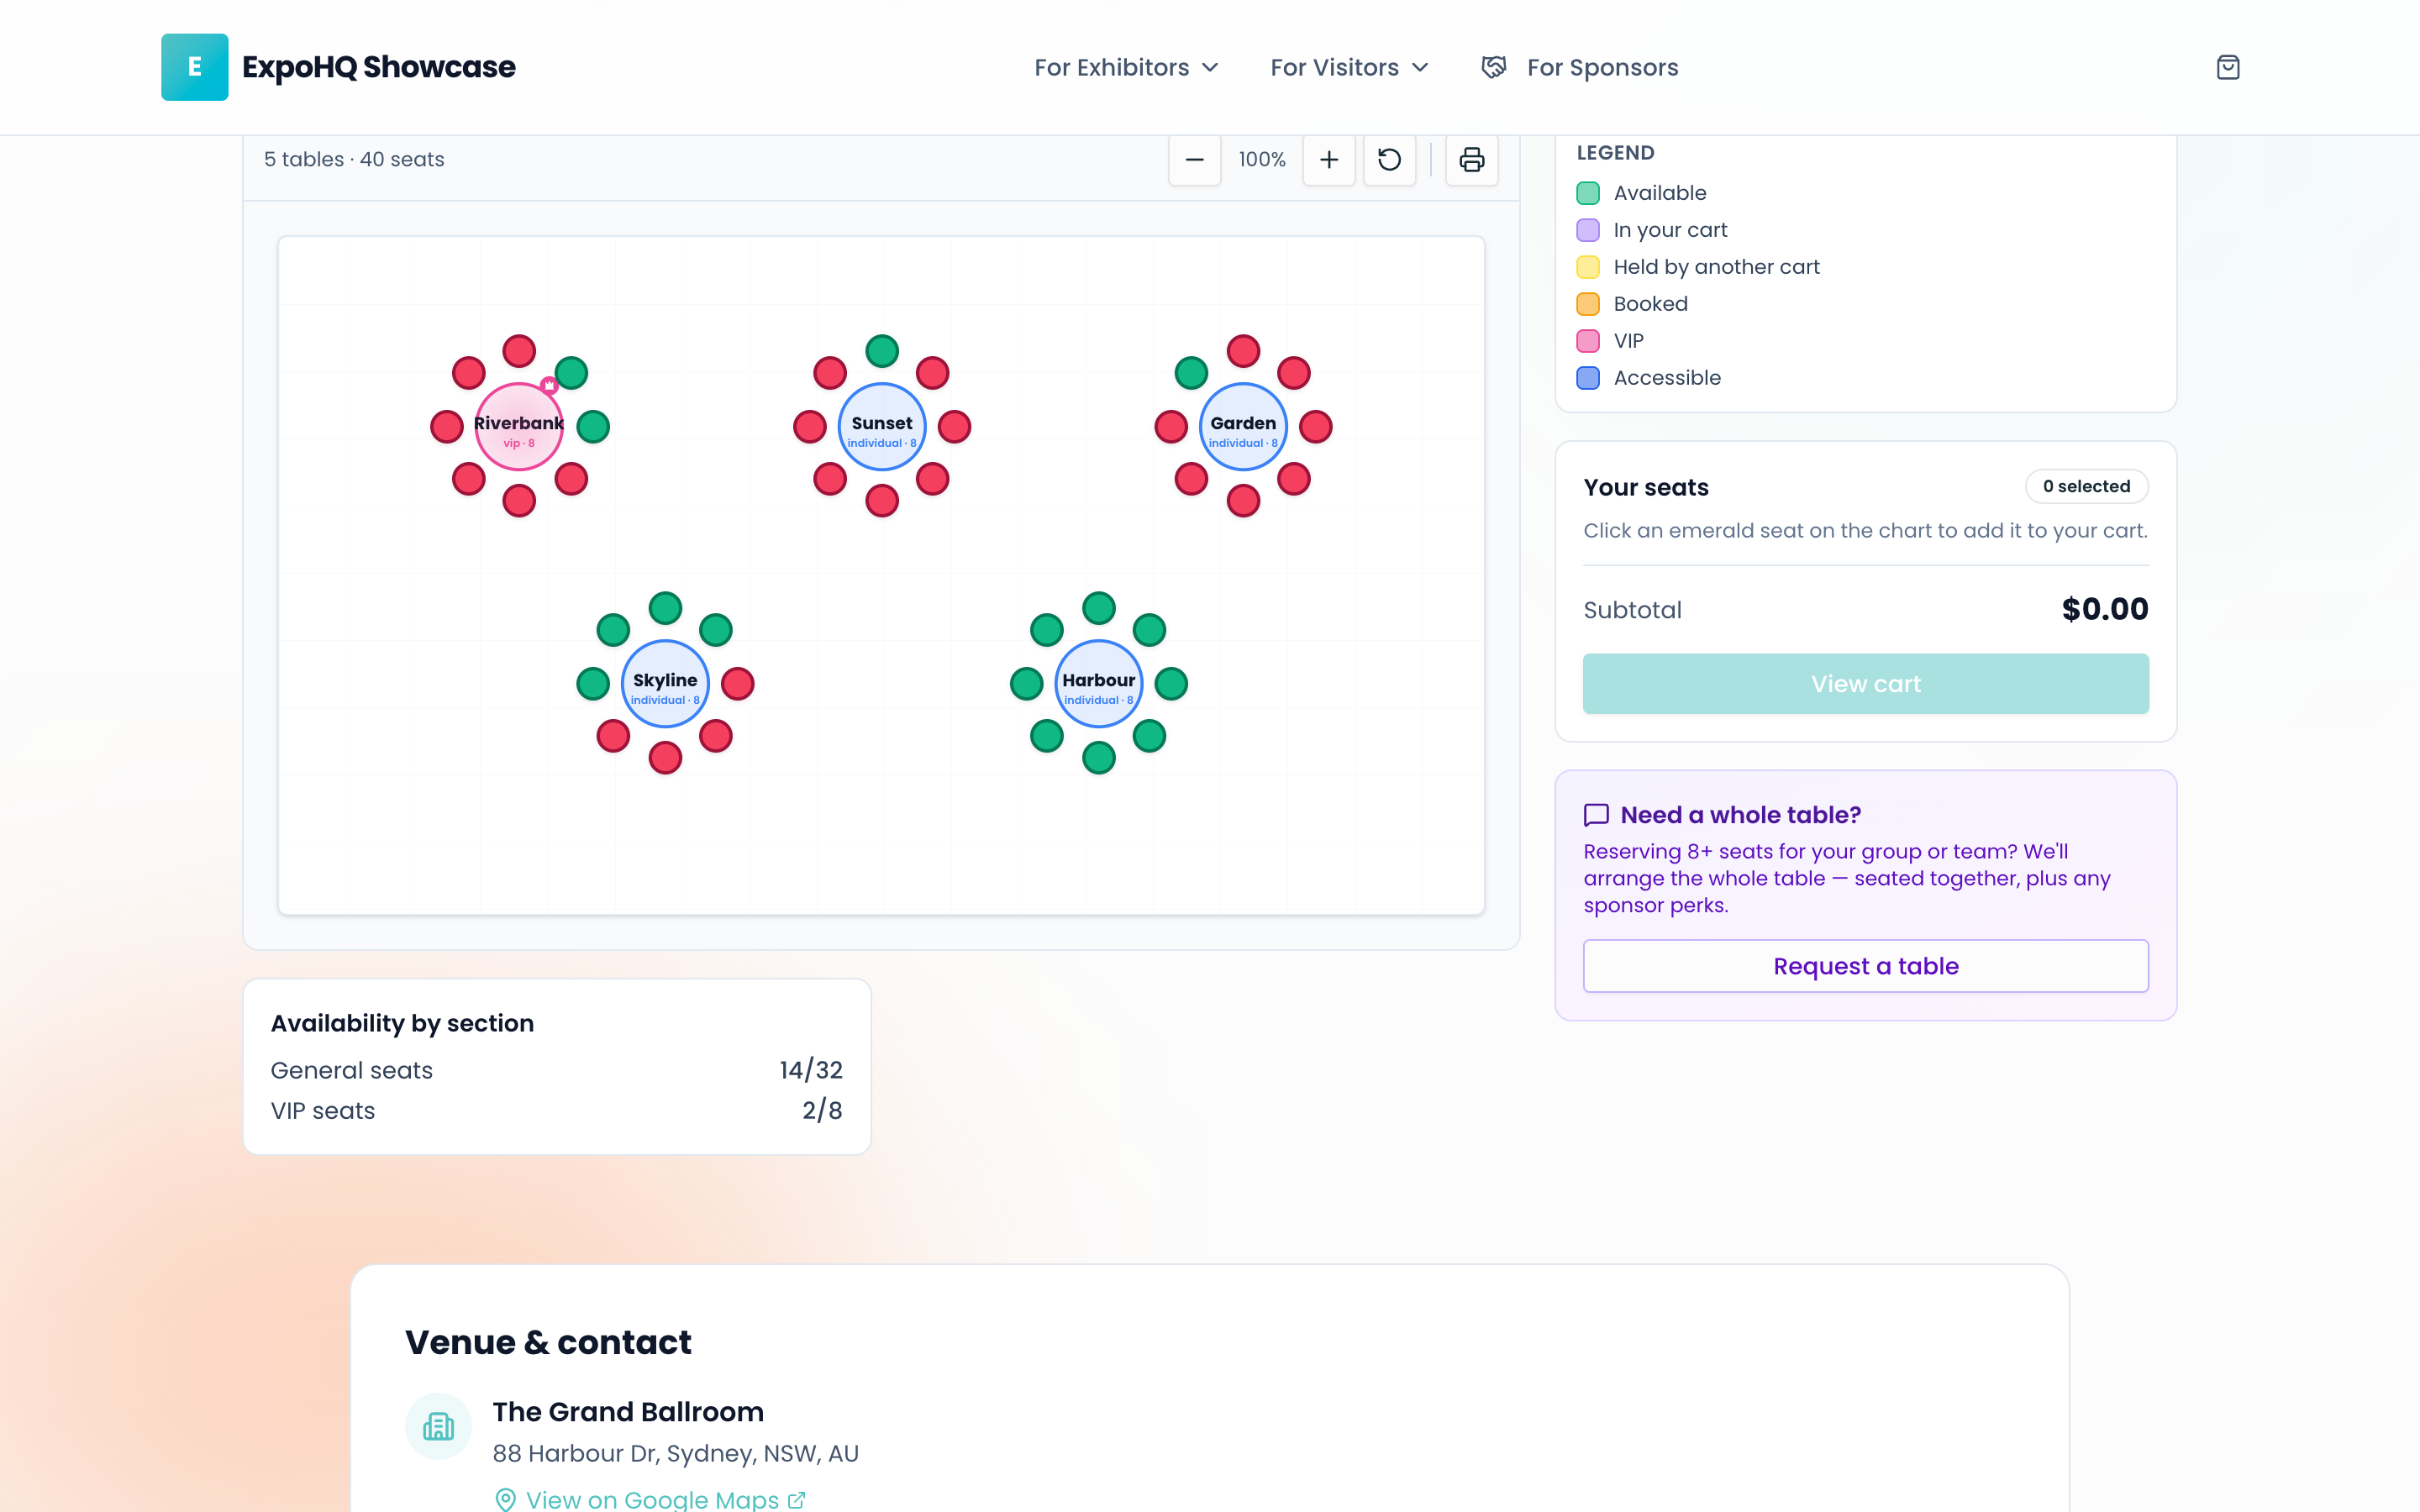Click the blue Accessible legend swatch

1588,378
